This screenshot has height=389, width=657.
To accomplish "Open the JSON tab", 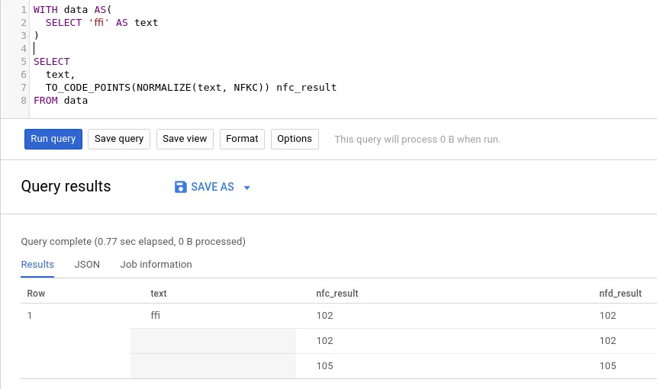I will [87, 265].
